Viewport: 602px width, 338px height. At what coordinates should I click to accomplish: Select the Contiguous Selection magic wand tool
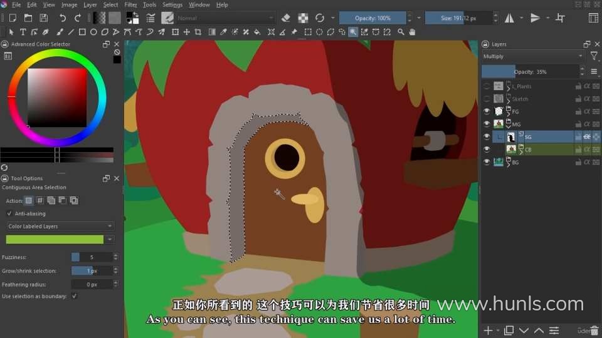(353, 32)
